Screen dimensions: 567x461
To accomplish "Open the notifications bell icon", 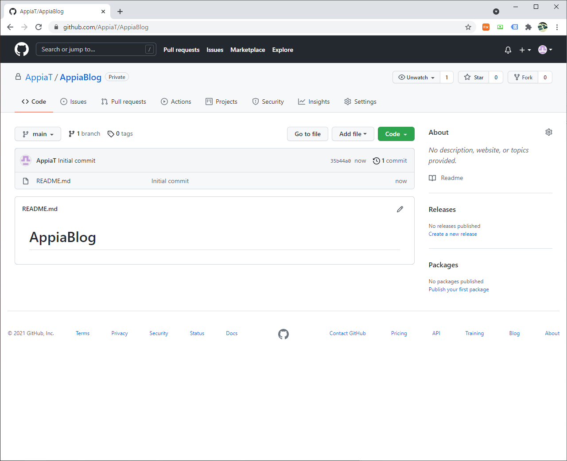I will [x=508, y=50].
